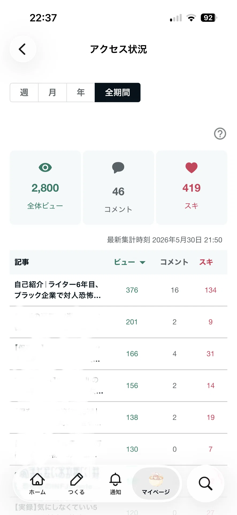
Task: Tap the red heart スキ icon
Action: (x=192, y=168)
